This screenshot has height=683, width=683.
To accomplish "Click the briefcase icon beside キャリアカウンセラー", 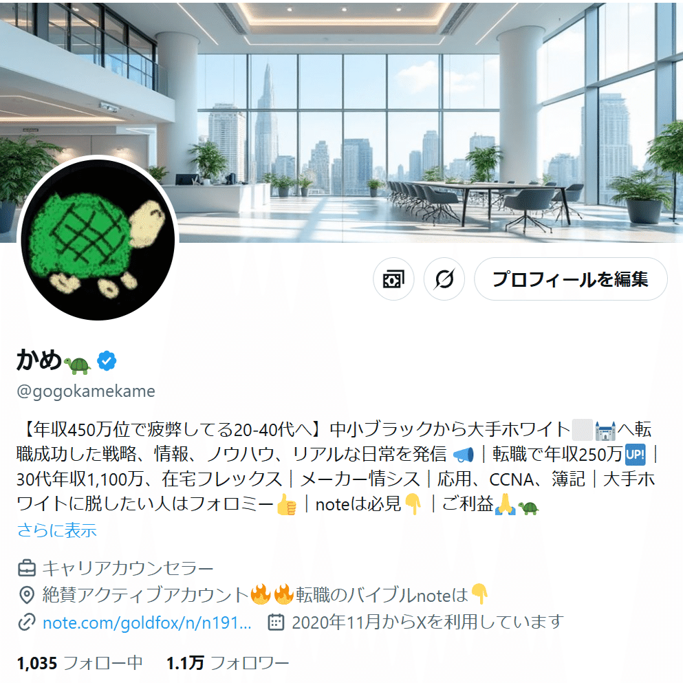I will tap(27, 568).
